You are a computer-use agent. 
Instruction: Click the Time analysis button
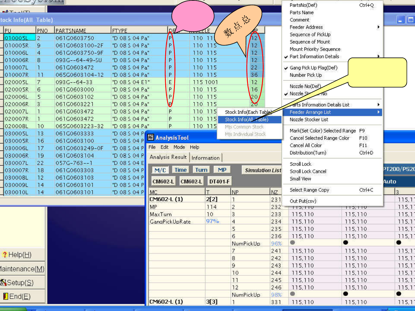click(181, 170)
